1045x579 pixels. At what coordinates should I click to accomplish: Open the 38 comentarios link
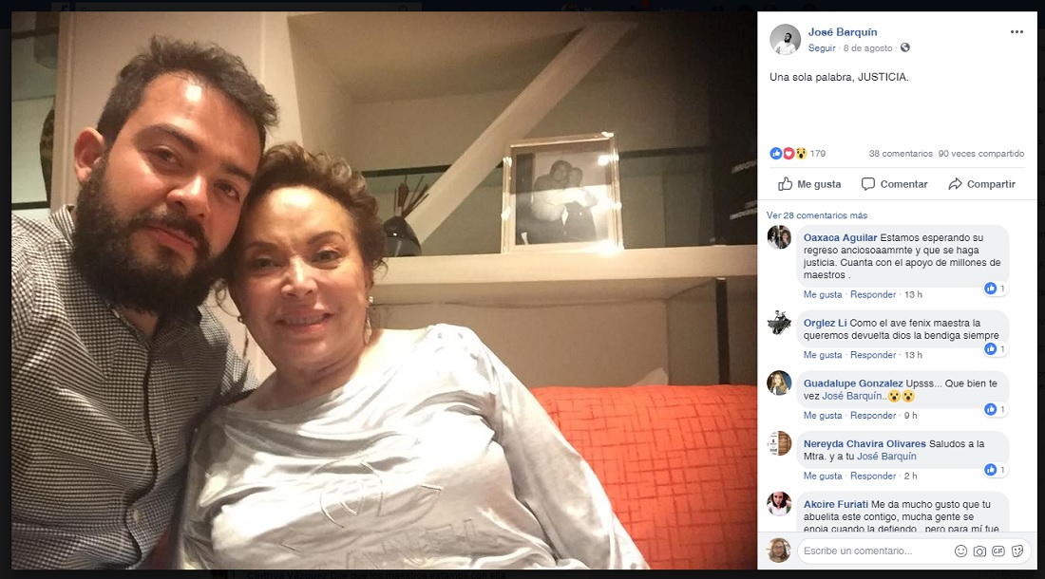coord(901,154)
